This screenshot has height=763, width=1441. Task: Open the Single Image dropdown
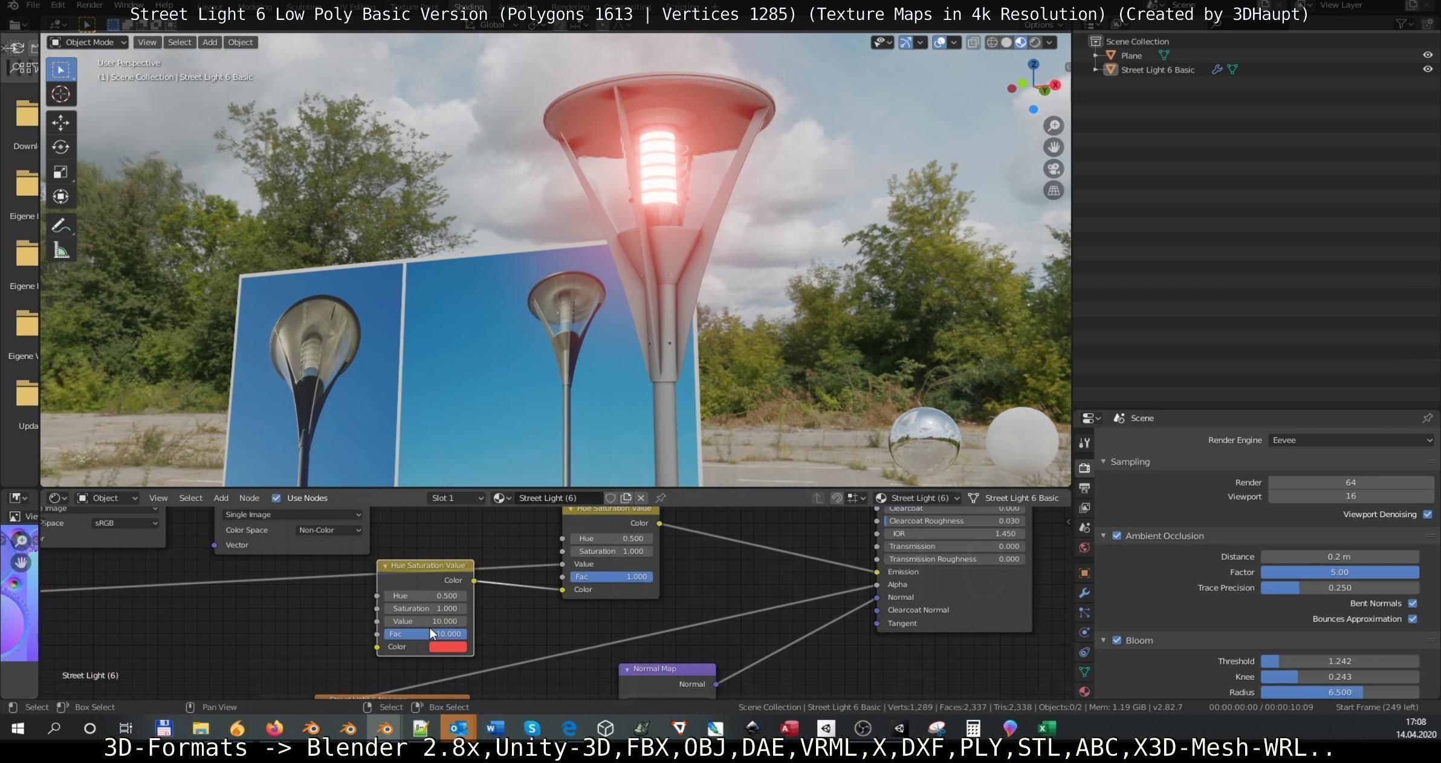click(293, 515)
